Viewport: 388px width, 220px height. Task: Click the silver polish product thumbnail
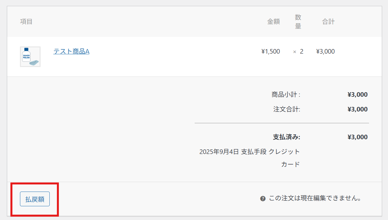coord(30,57)
